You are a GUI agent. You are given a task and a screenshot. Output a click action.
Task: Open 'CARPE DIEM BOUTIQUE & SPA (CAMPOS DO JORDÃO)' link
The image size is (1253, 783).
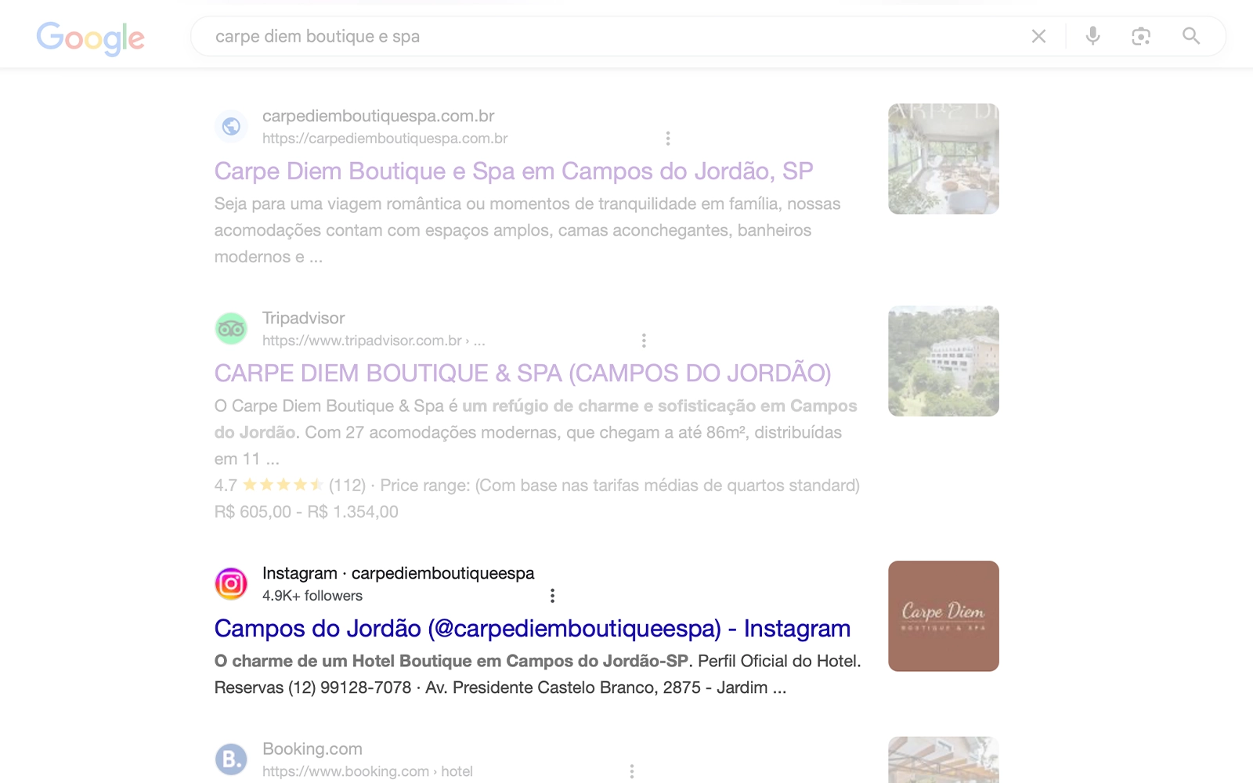pyautogui.click(x=523, y=373)
